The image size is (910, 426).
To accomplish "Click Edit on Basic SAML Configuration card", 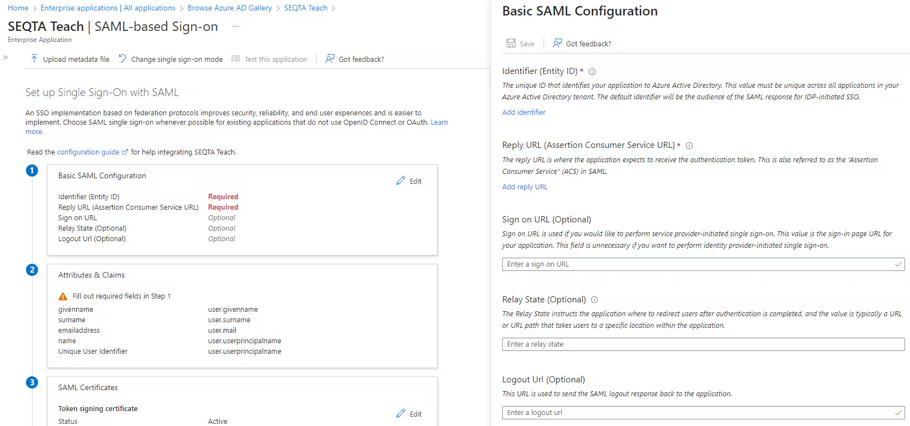I will pyautogui.click(x=416, y=181).
